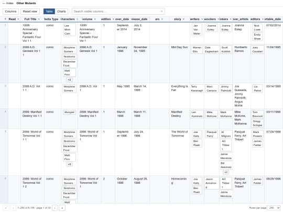Click the Jason Armstrong penciller tag
The width and height of the screenshot is (283, 212).
pyautogui.click(x=212, y=183)
